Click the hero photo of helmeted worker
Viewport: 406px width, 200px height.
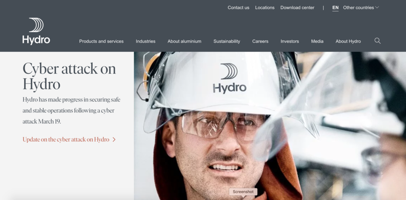point(270,126)
